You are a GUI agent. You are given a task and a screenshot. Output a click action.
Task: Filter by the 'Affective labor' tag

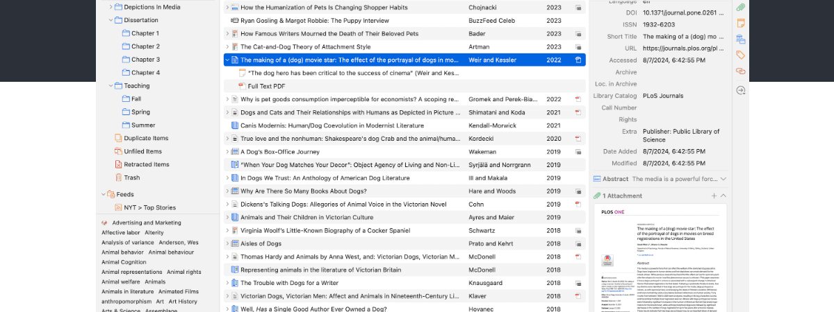120,233
